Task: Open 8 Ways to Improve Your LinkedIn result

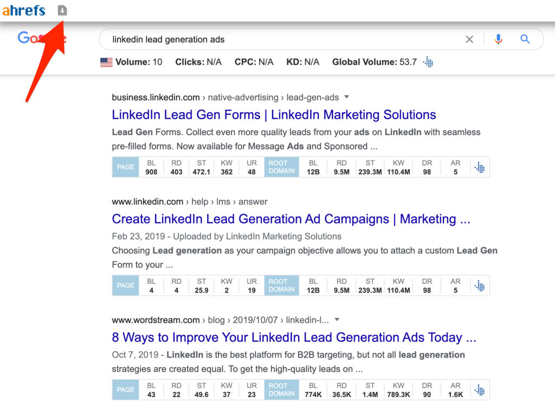Action: point(294,337)
